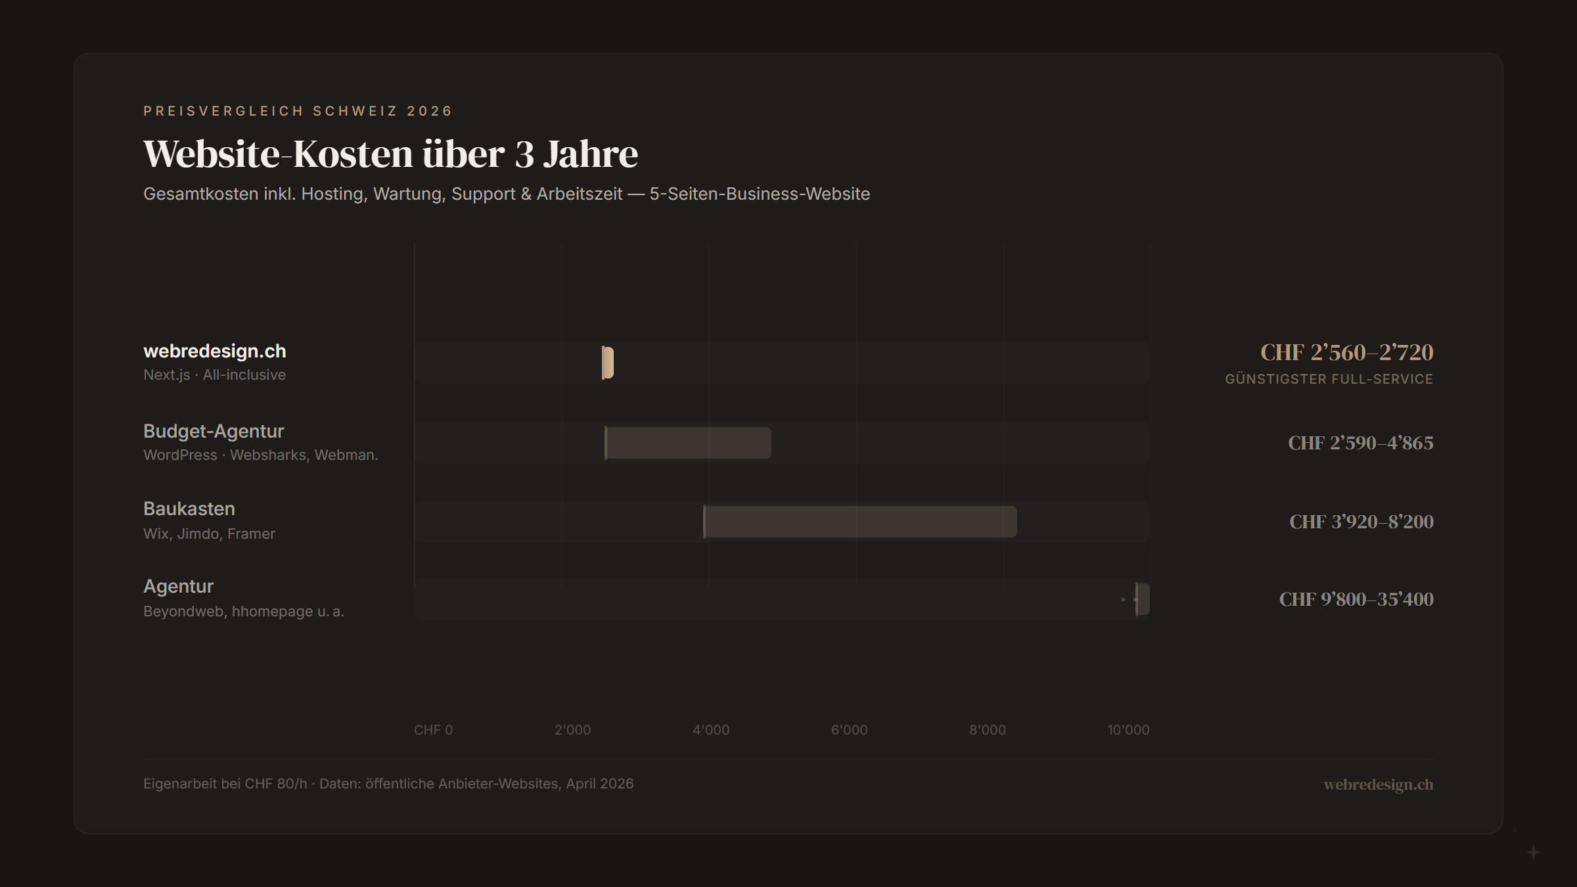Click the GÜNSTIGSTER FULL-SERVICE badge
Screen dimensions: 1577x887
point(1328,378)
